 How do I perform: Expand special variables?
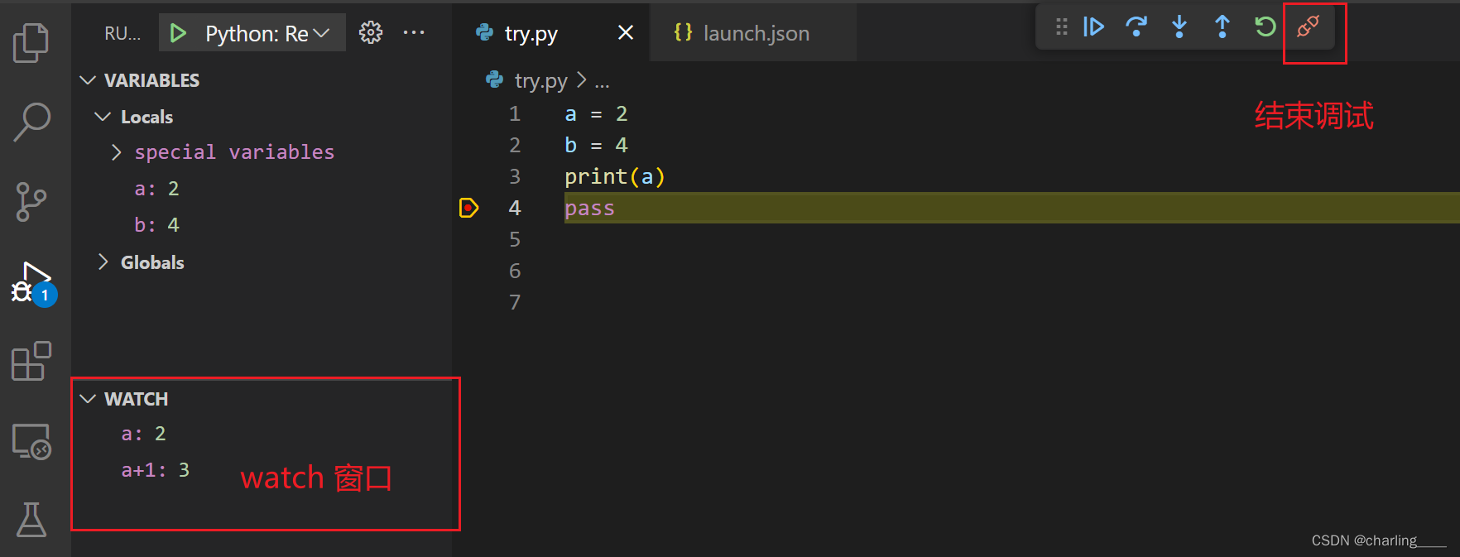pos(116,152)
